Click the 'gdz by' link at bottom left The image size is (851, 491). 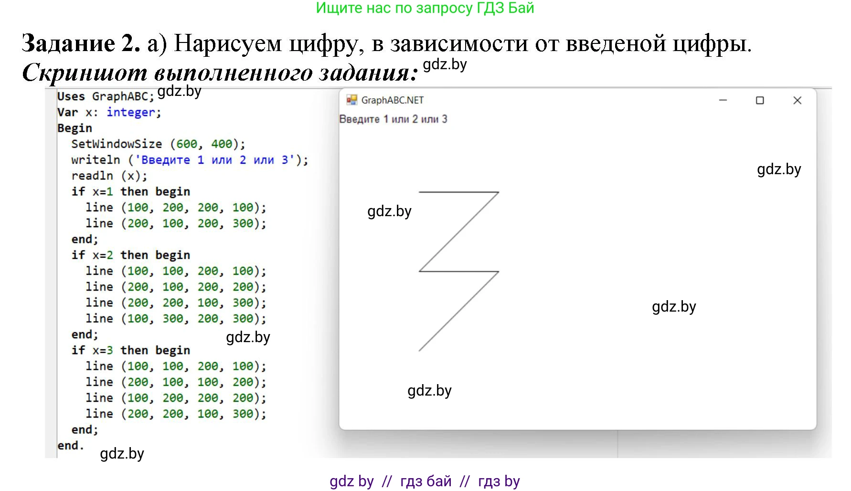point(351,481)
